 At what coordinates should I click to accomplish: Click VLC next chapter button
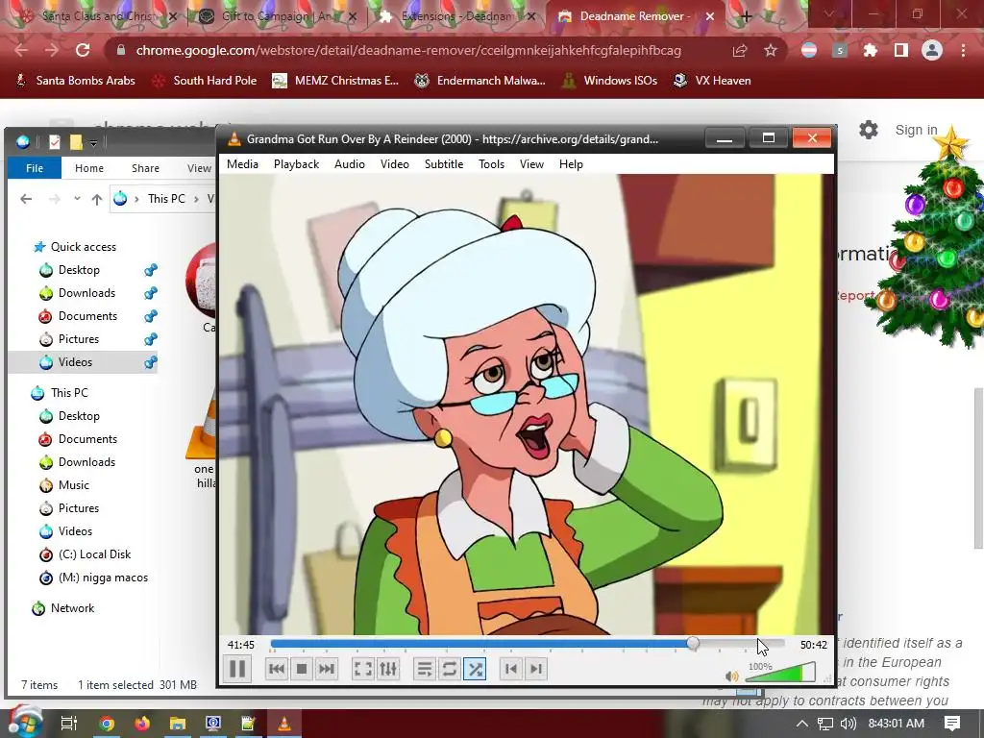(536, 669)
